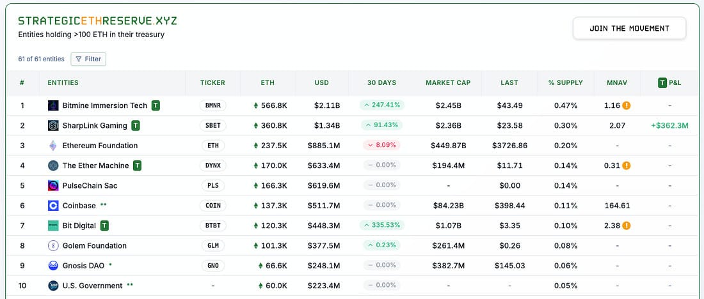
Task: Open the Filter options
Action: click(88, 59)
